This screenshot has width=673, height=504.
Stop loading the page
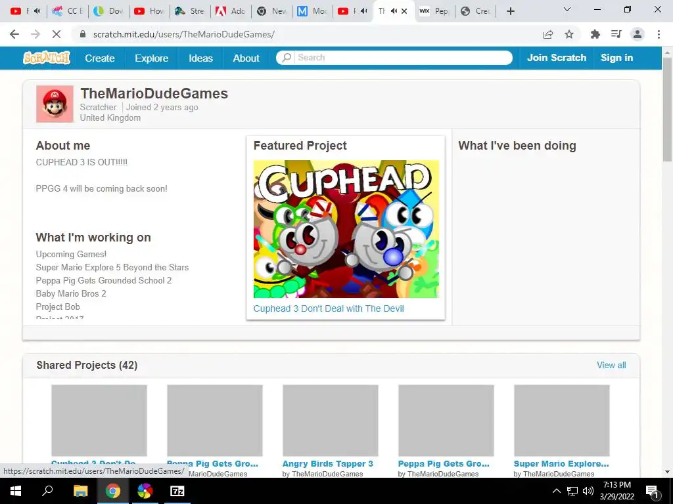57,34
